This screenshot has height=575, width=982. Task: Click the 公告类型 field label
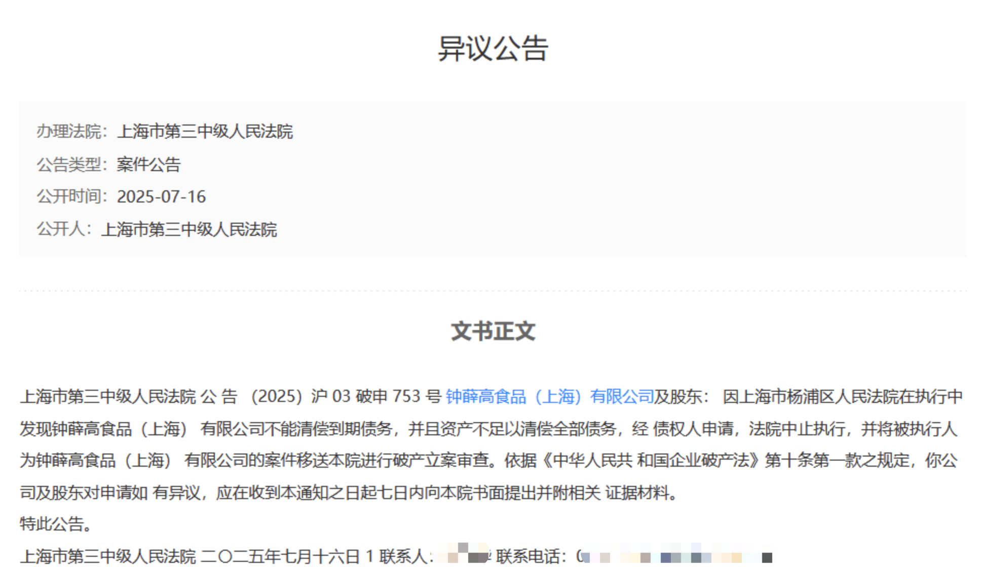72,165
